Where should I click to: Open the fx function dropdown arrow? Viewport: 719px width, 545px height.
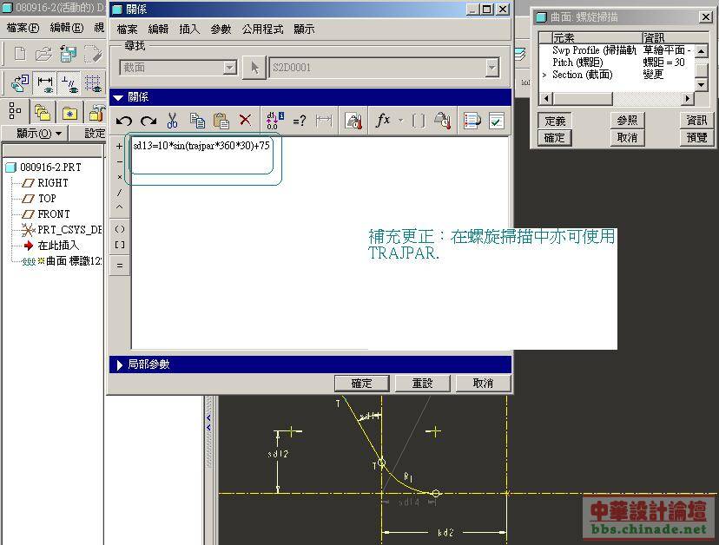pyautogui.click(x=401, y=121)
